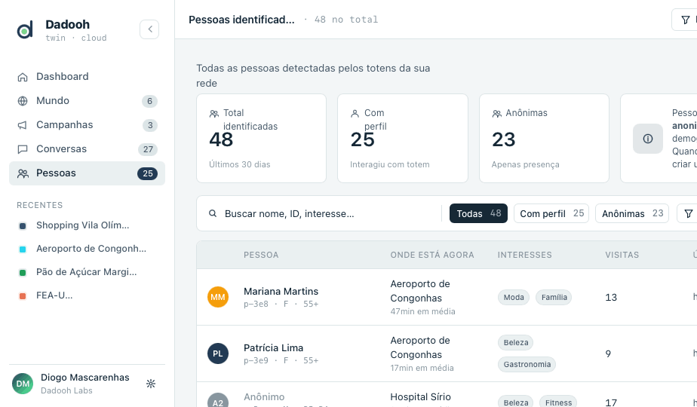Click the filter funnel beside Anônimas tab
Screen dimensions: 697x407
[x=688, y=213]
